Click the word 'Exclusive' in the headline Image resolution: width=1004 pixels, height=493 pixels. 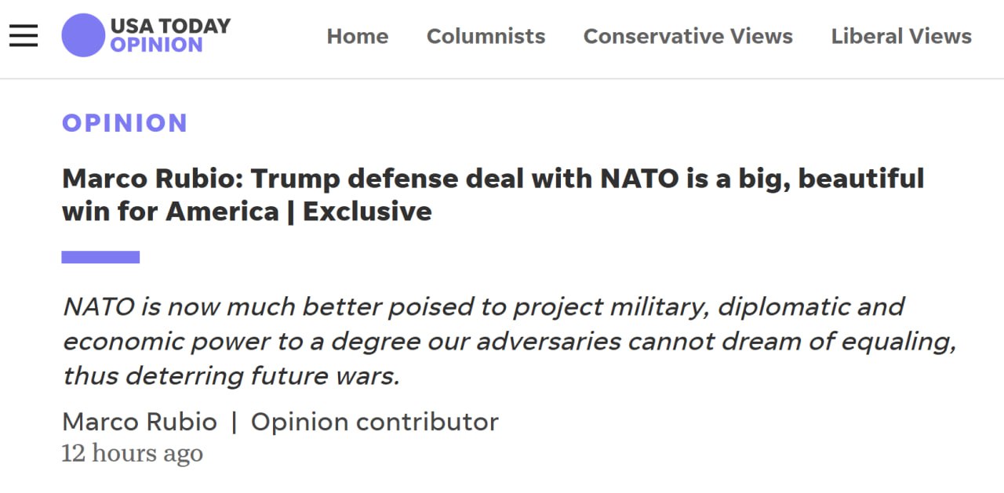point(366,212)
